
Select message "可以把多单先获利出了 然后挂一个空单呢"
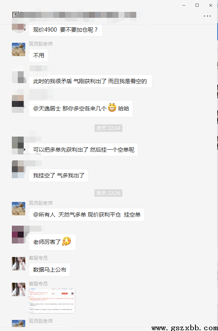point(83,150)
